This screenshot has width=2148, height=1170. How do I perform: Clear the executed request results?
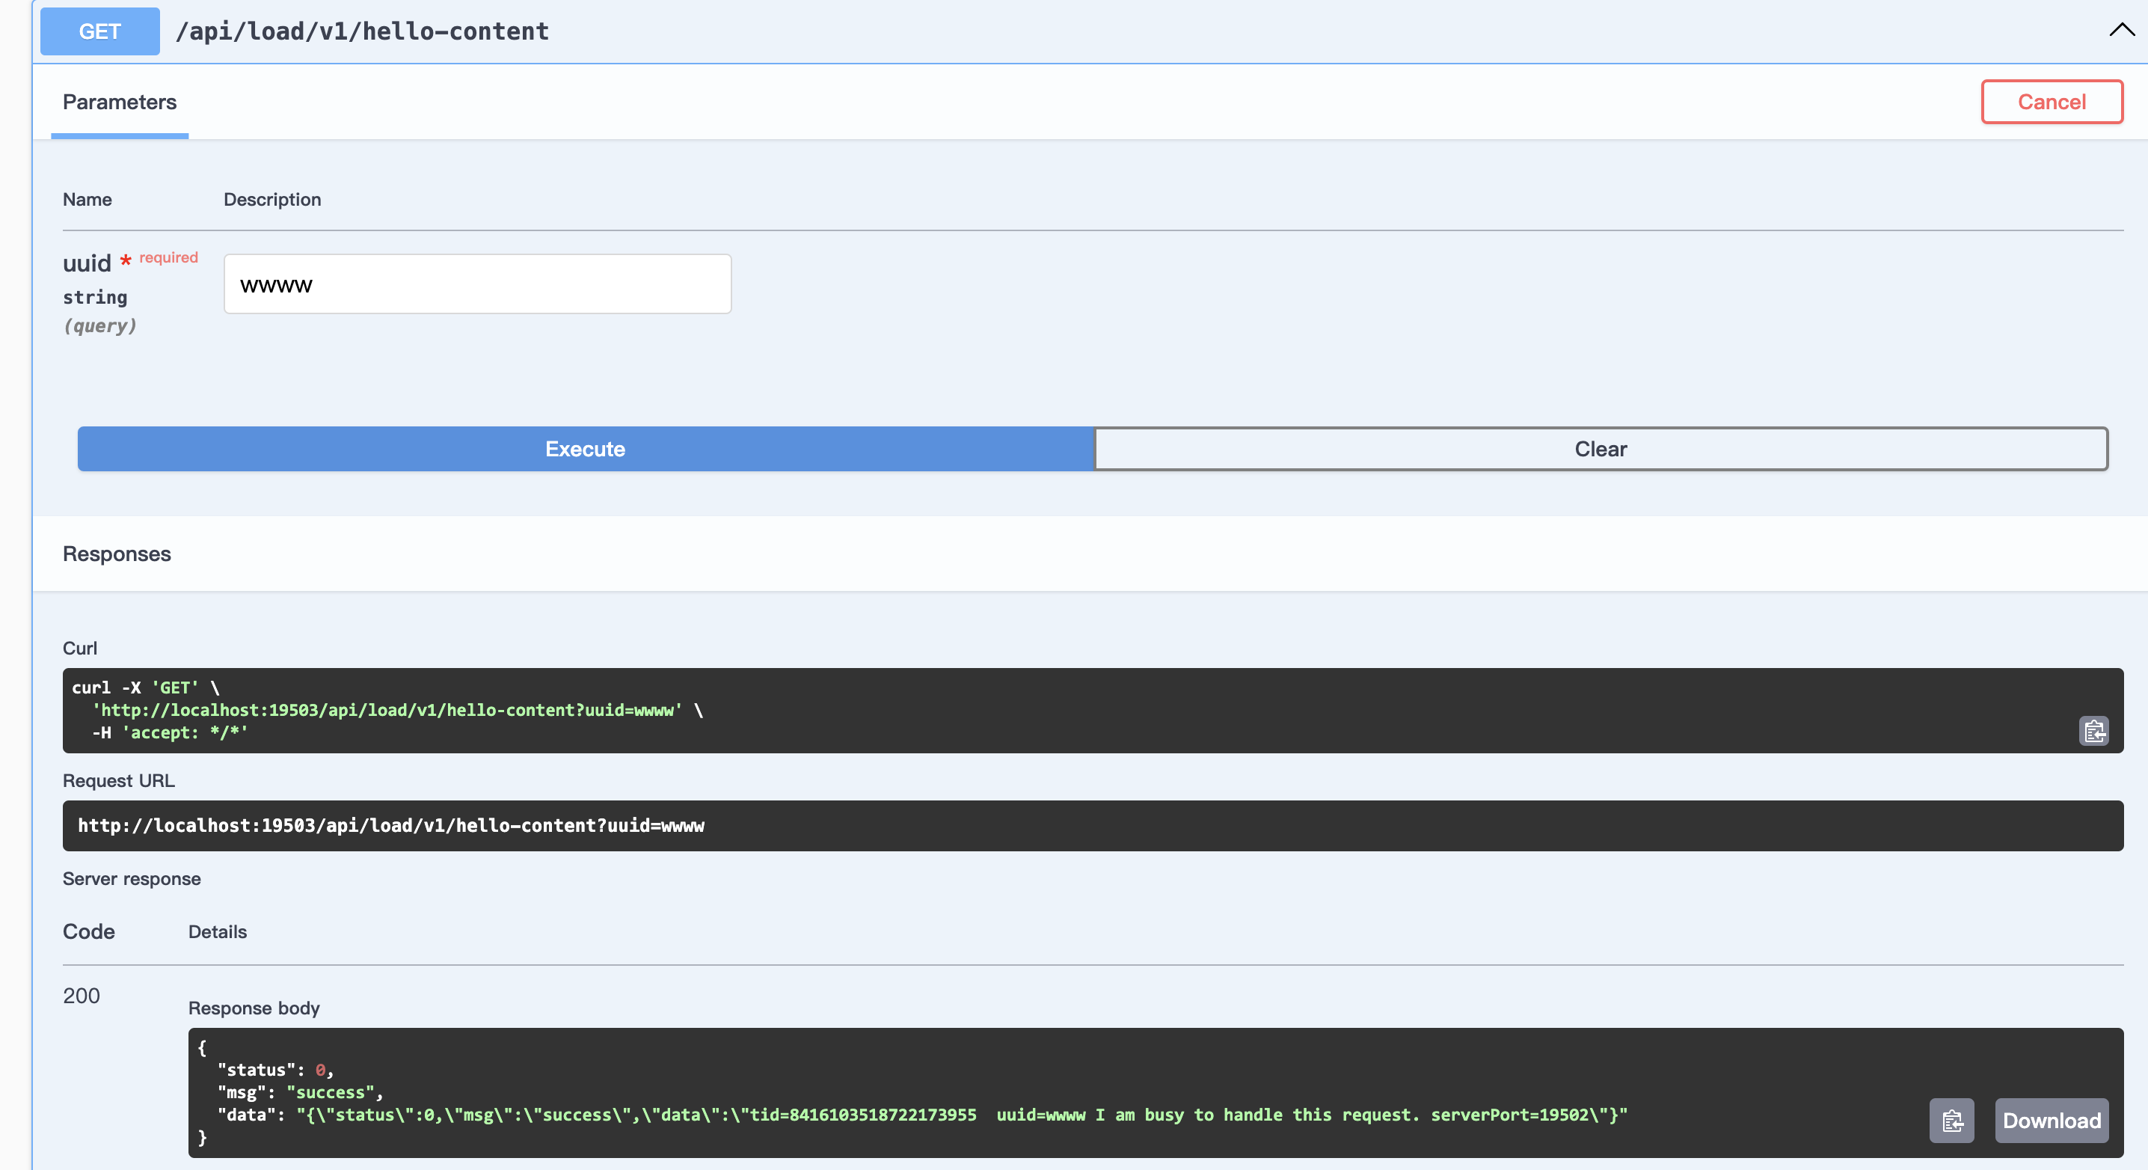click(x=1601, y=449)
